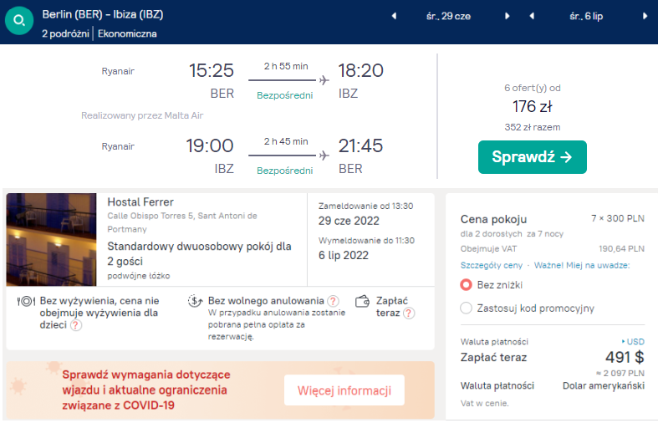Go to previous return date arrow
658x423 pixels.
533,16
